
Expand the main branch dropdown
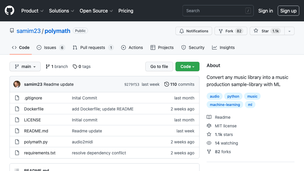click(x=25, y=66)
